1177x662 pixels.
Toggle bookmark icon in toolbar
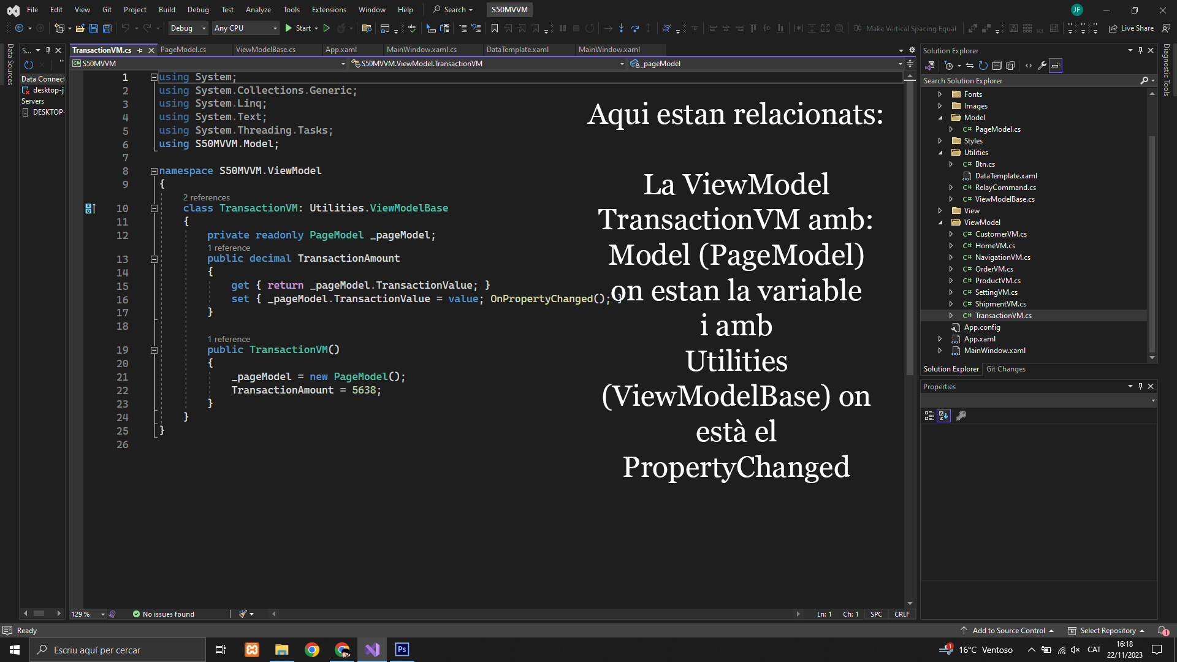pyautogui.click(x=494, y=28)
